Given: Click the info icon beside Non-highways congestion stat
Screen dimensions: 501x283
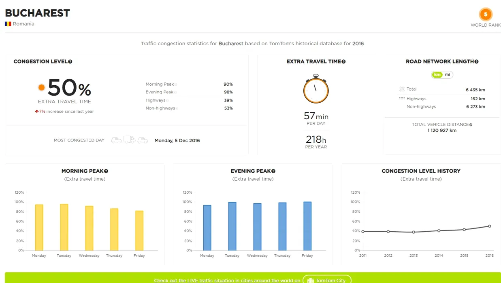Looking at the screenshot, I should (x=177, y=108).
